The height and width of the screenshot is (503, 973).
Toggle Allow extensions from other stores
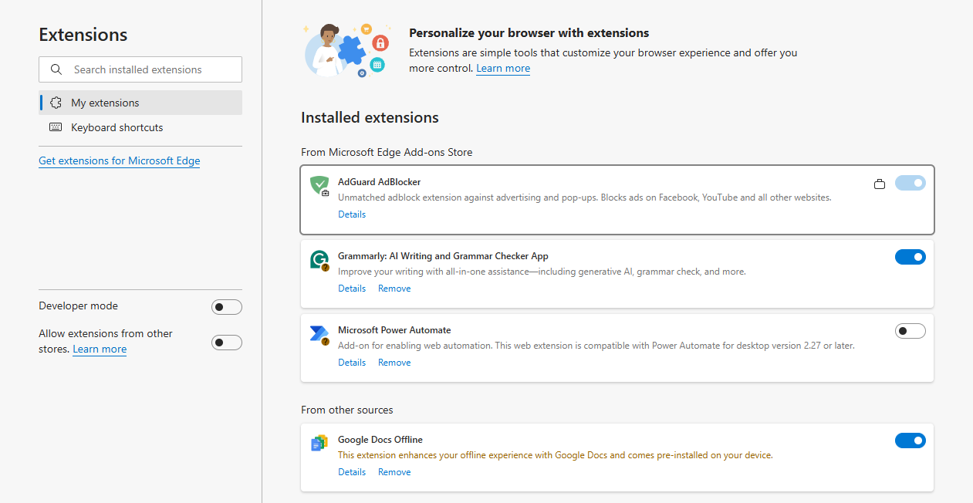(x=226, y=343)
